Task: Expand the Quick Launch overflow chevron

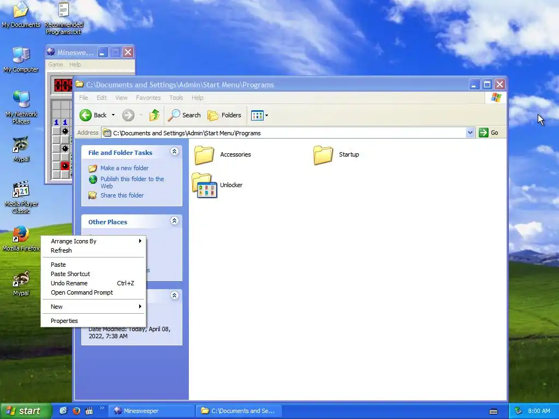Action: (x=102, y=408)
